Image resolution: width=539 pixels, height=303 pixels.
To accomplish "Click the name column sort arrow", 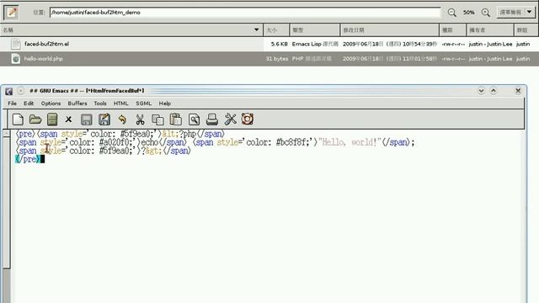I will 256,30.
